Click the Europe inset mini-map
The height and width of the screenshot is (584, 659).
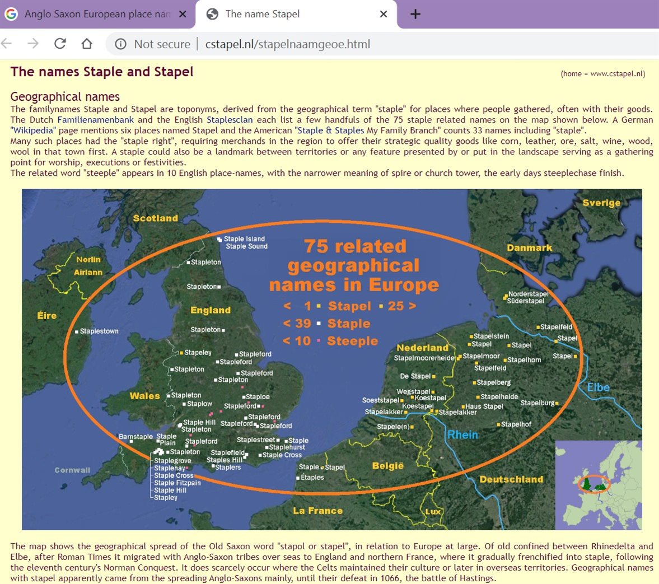tap(598, 485)
